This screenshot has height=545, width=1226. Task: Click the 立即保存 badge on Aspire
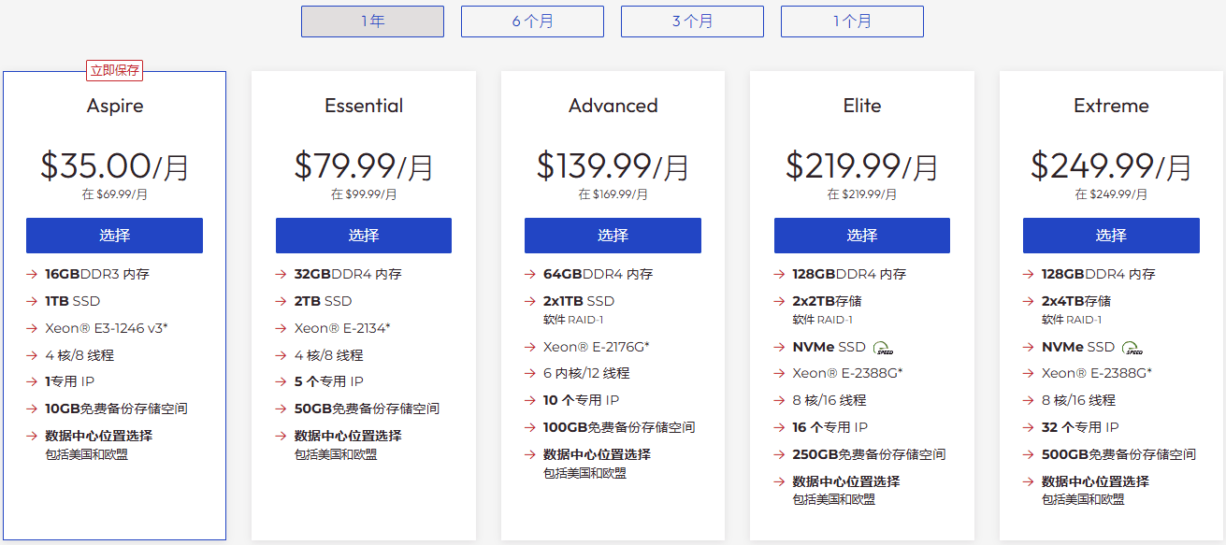point(114,70)
